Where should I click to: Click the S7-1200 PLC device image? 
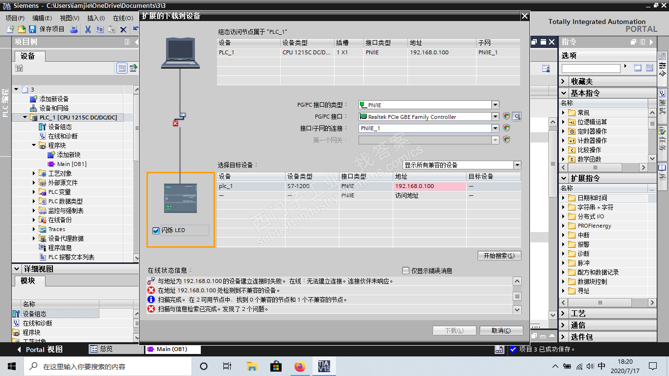(x=180, y=198)
